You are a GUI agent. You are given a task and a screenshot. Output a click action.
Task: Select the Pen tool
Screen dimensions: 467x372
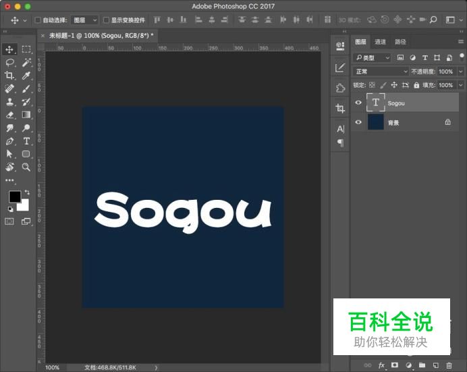click(10, 141)
